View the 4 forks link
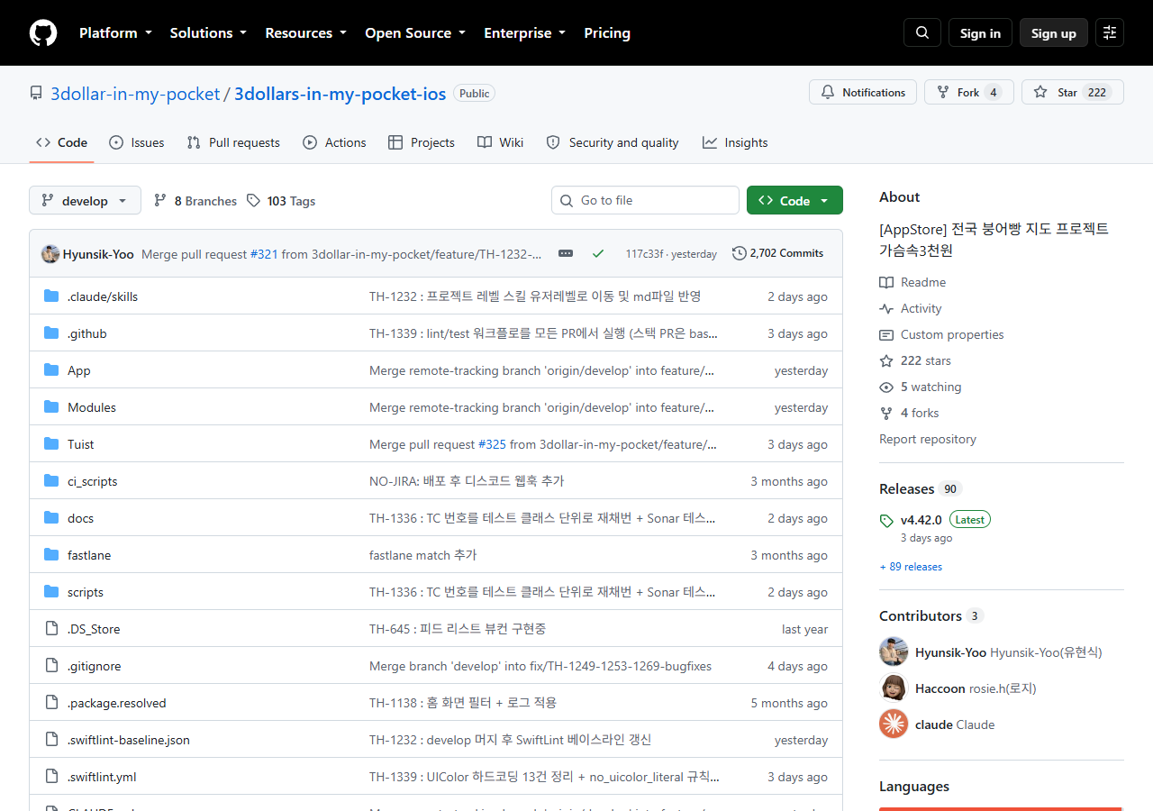 click(909, 413)
